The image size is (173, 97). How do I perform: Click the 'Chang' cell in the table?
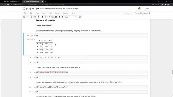click(41, 50)
